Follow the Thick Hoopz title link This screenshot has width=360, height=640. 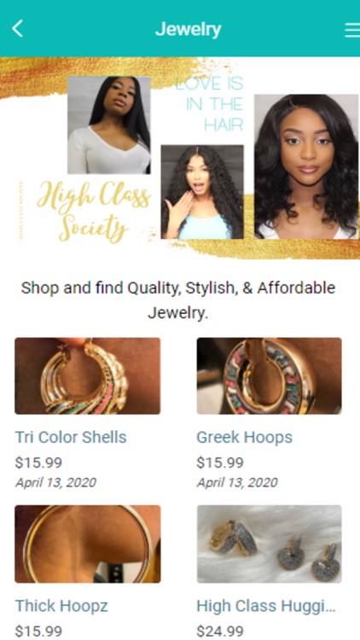pyautogui.click(x=61, y=606)
